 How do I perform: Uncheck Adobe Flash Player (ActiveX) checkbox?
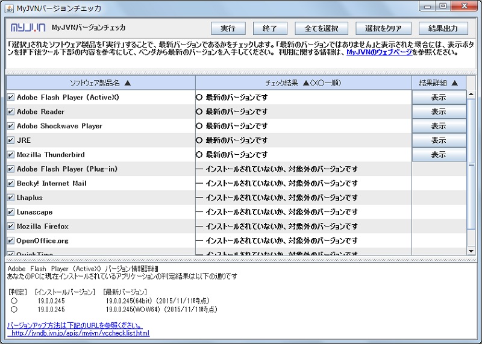point(11,98)
